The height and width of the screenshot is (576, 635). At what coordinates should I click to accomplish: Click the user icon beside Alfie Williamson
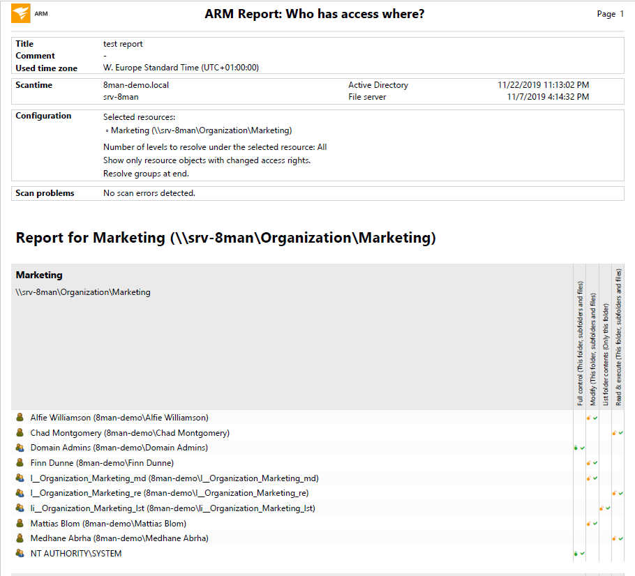20,417
